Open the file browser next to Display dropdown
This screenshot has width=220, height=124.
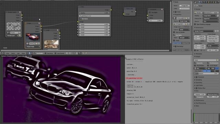(218, 15)
